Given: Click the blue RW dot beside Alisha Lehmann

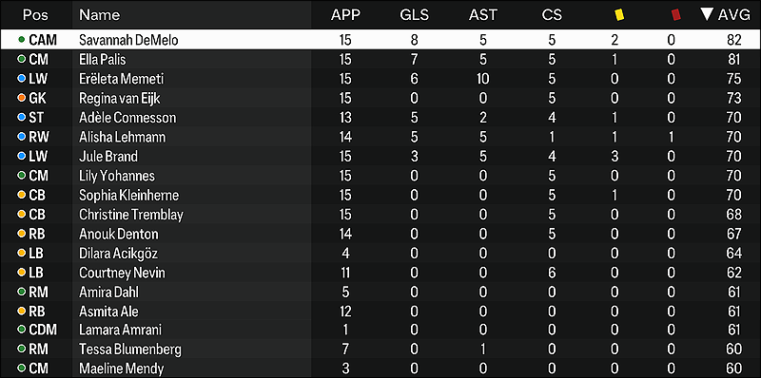Looking at the screenshot, I should pyautogui.click(x=21, y=137).
